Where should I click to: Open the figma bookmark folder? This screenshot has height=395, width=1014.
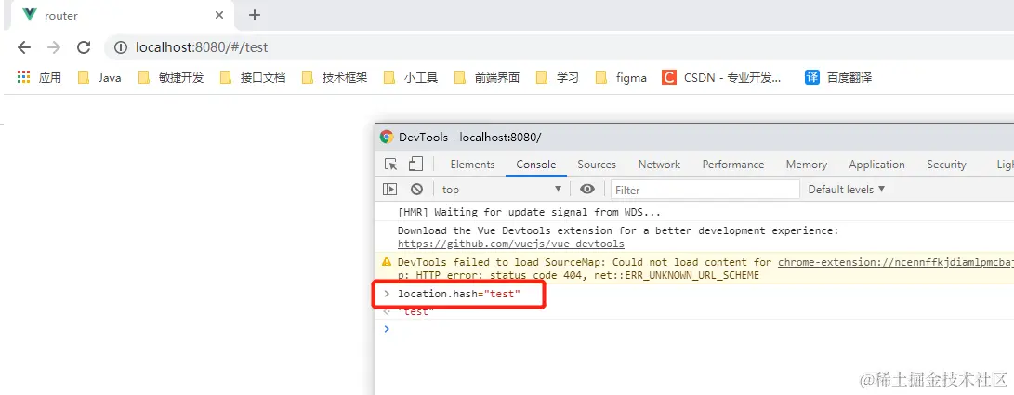[621, 77]
